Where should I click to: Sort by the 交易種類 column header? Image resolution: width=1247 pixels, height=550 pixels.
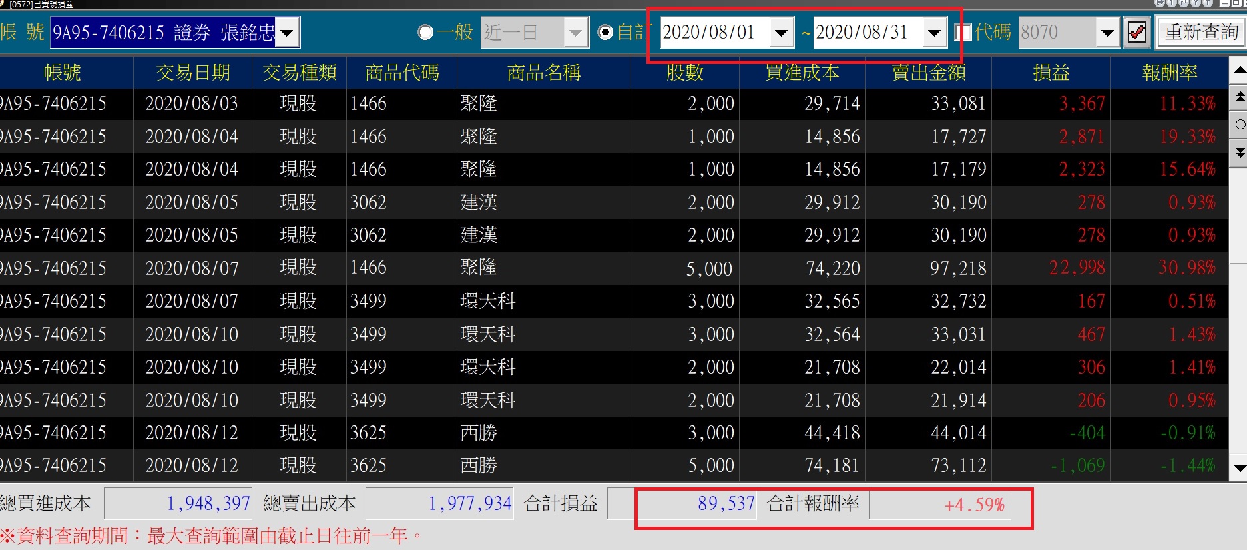[300, 72]
